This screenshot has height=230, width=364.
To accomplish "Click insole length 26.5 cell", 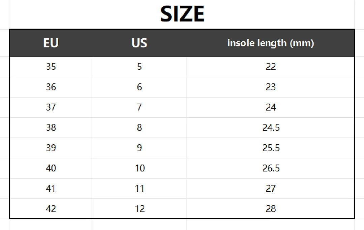I will 271,168.
